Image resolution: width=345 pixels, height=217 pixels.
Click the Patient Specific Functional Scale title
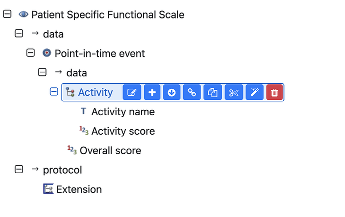point(107,15)
